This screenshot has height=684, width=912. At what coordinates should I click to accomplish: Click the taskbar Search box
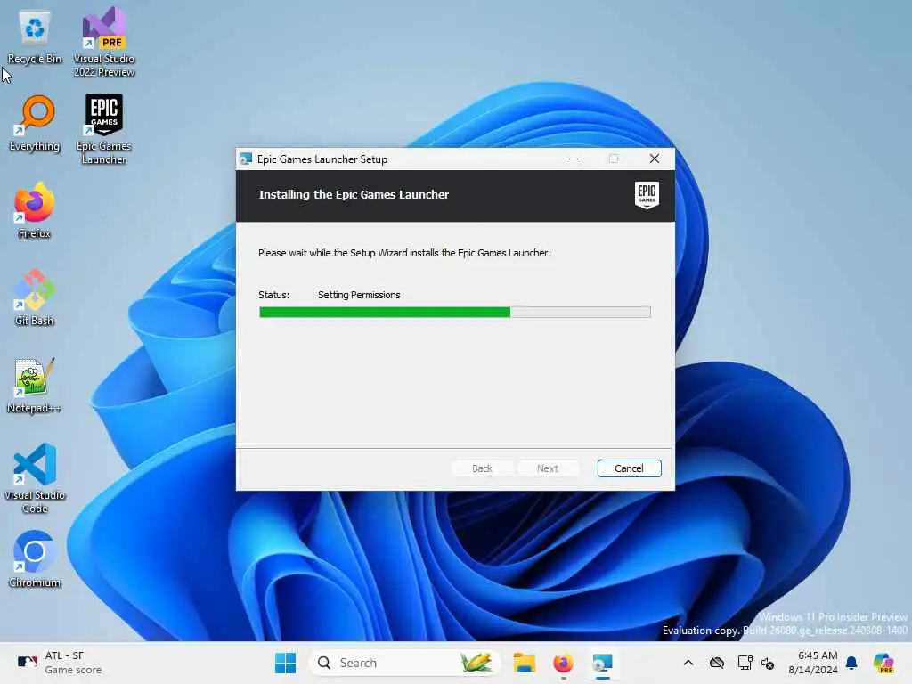click(x=405, y=663)
